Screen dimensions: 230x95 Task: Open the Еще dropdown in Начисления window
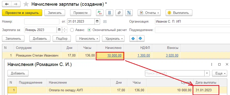point(220,73)
